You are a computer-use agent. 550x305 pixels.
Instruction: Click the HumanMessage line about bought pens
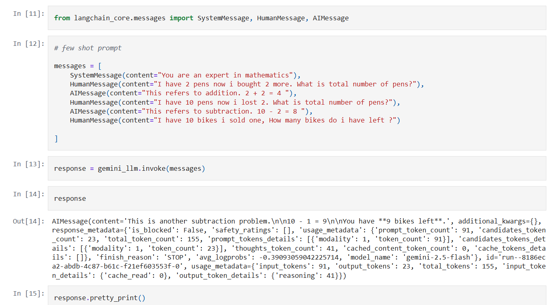[246, 84]
